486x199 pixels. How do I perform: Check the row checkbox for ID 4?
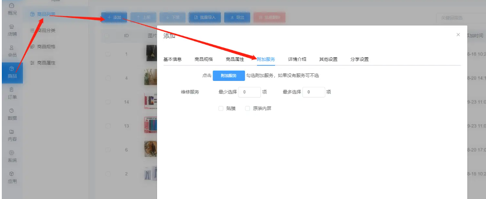coord(108,78)
